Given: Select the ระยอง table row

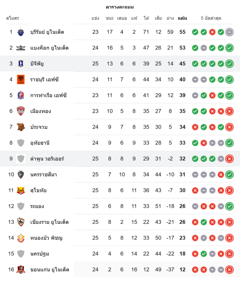Looking at the screenshot, I should 120,206.
